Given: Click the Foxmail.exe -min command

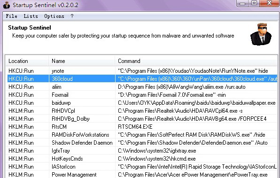Looking at the screenshot, I should pos(172,95).
